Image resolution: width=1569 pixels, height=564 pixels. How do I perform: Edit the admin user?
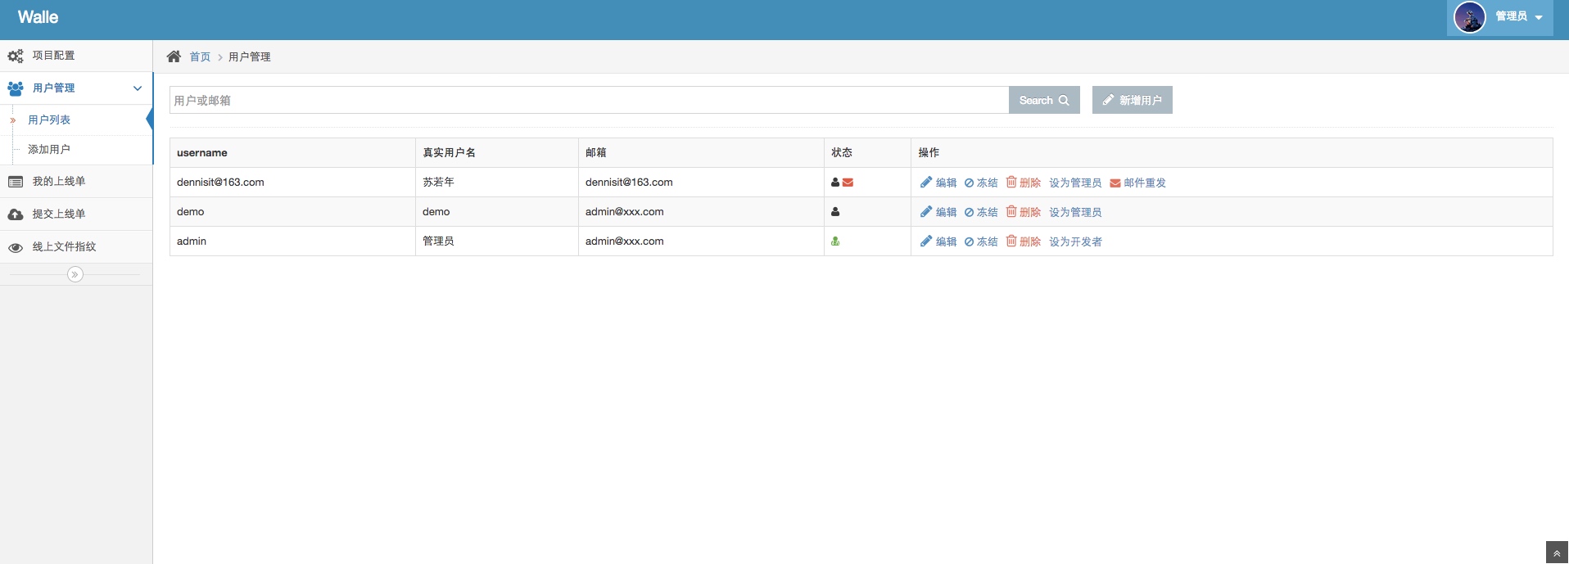tap(938, 241)
